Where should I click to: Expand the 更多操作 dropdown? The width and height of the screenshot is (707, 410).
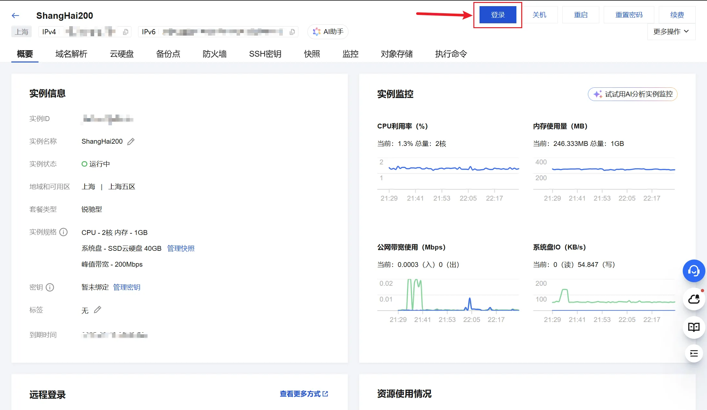click(x=671, y=32)
